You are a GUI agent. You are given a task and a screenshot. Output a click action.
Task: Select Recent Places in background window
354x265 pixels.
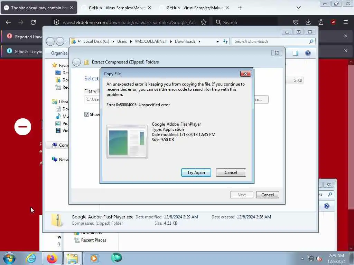[x=90, y=240]
